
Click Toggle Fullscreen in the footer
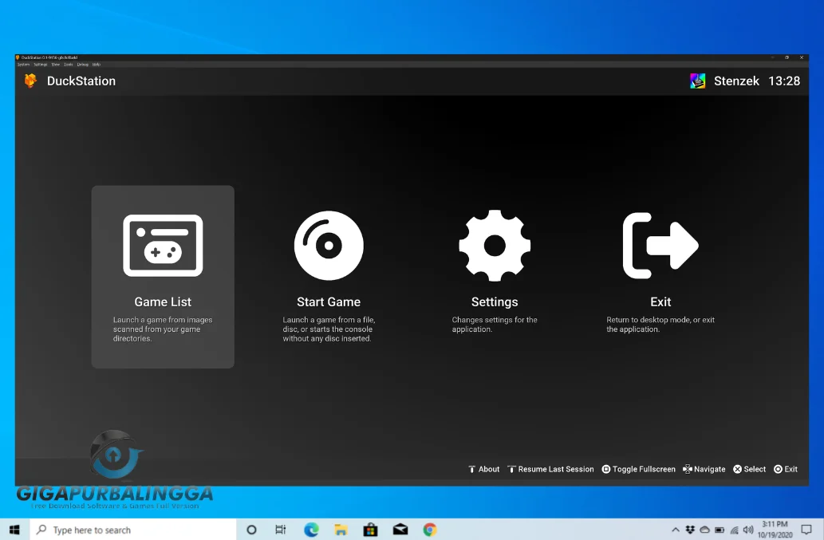pos(638,469)
